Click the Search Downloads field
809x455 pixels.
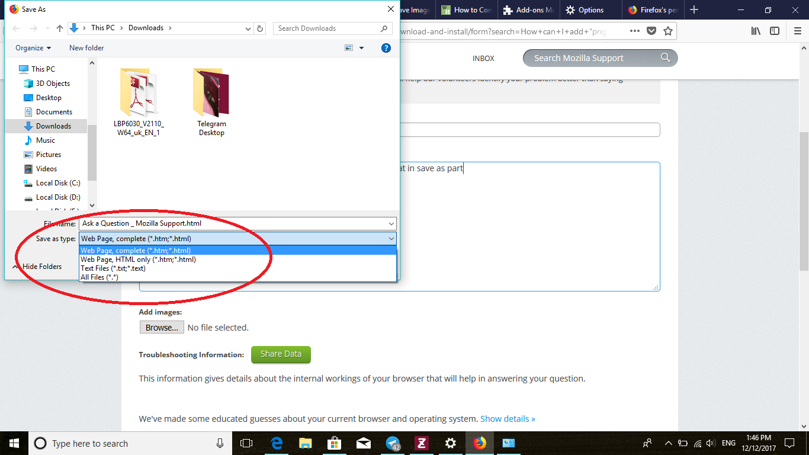(x=332, y=28)
